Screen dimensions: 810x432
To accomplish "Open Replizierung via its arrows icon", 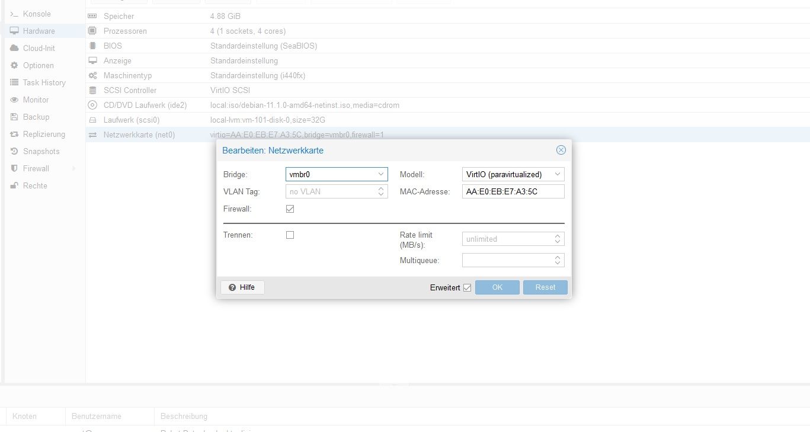I will click(14, 134).
